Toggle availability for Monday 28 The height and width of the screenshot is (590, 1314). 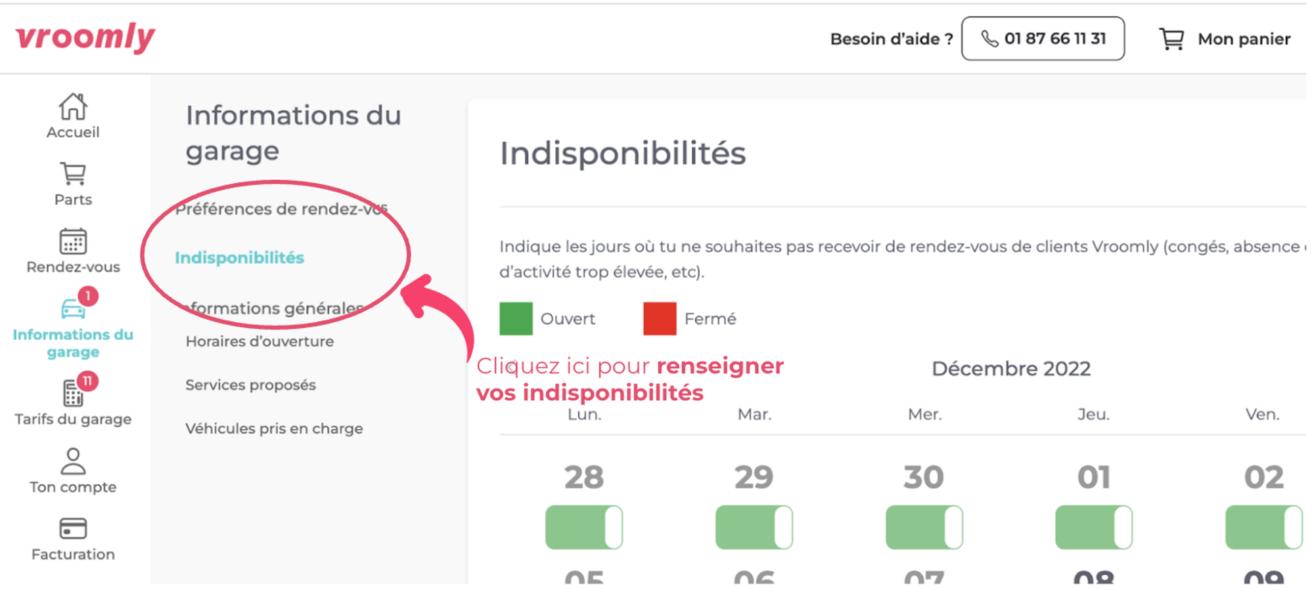click(x=584, y=527)
